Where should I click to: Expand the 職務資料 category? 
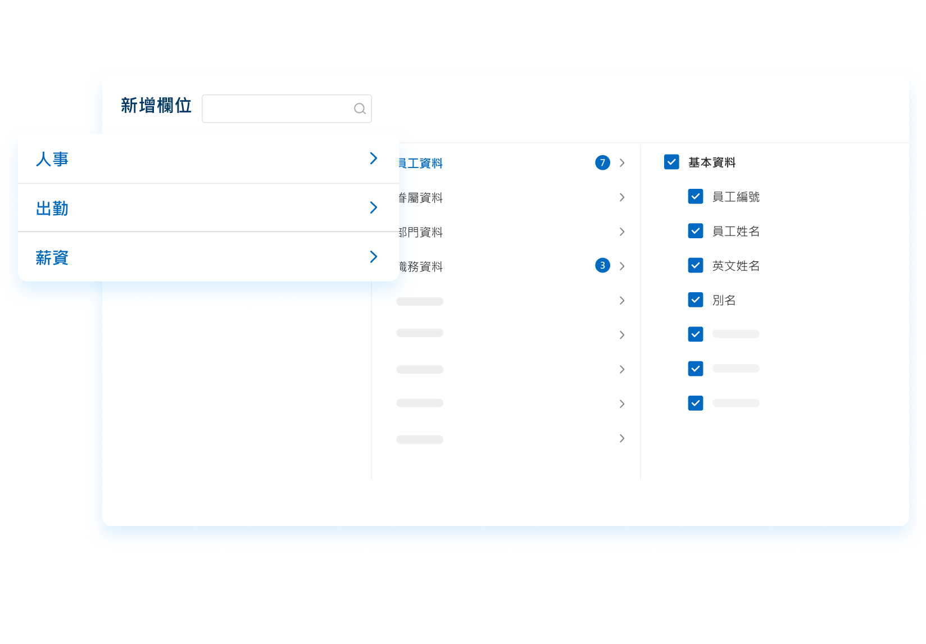pos(622,266)
